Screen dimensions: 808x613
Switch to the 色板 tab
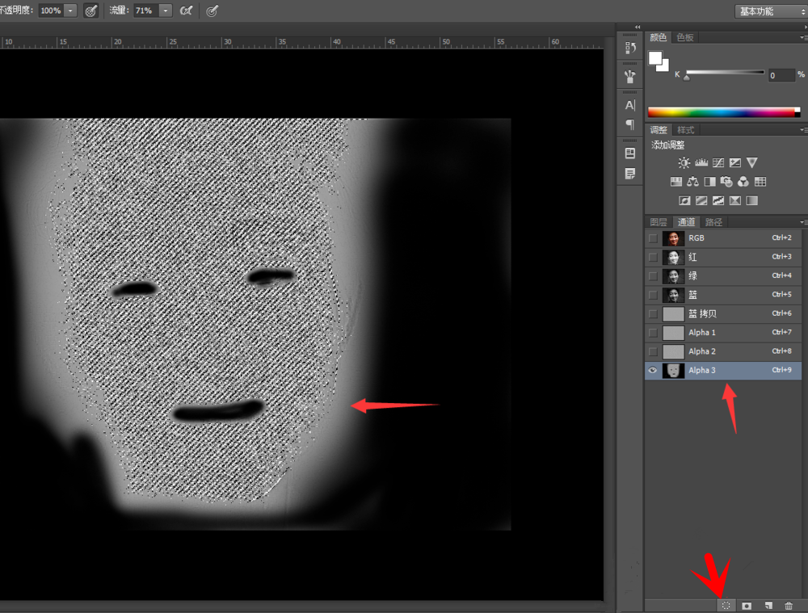click(685, 37)
